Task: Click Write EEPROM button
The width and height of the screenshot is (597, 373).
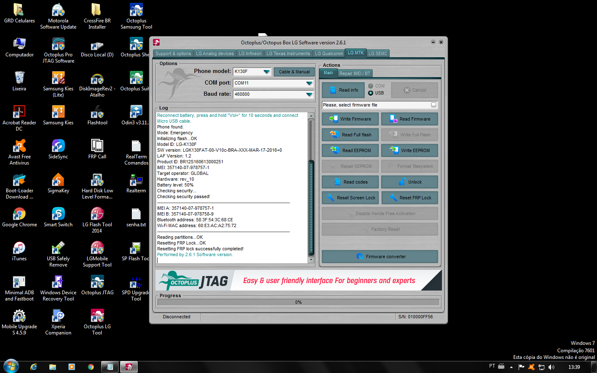Action: point(410,150)
